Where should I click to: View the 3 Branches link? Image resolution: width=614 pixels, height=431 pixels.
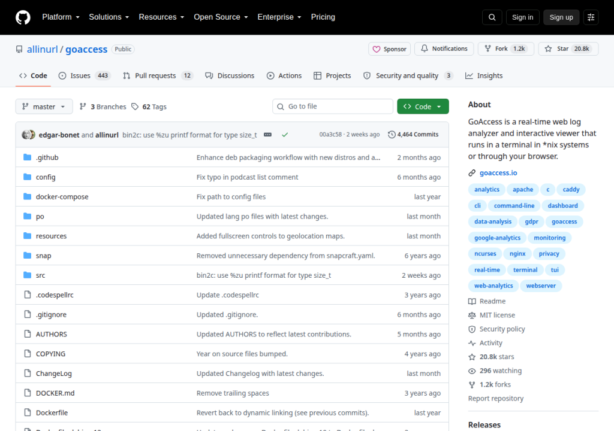pos(103,107)
